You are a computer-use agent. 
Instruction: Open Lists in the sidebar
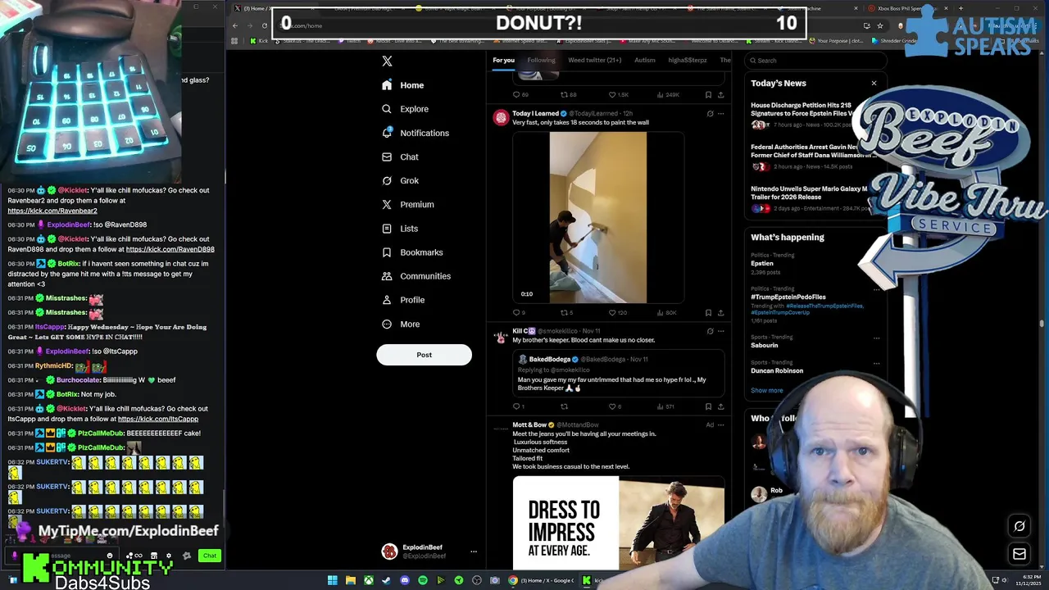click(x=400, y=229)
